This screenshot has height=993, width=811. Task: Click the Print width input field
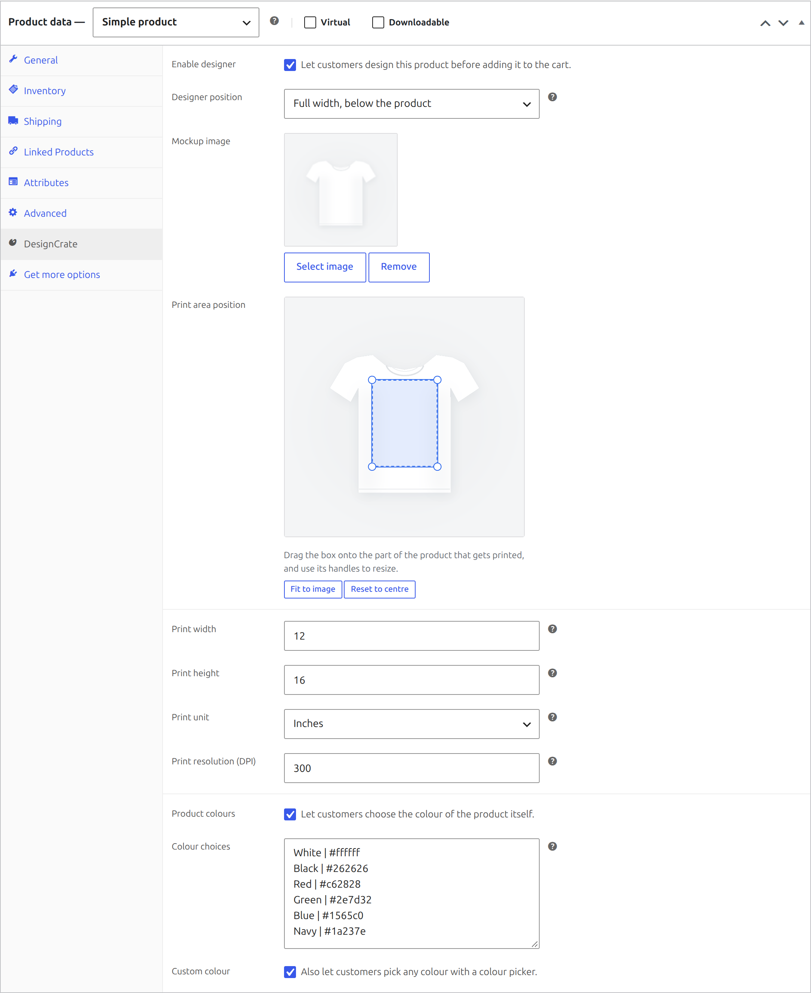click(x=411, y=636)
